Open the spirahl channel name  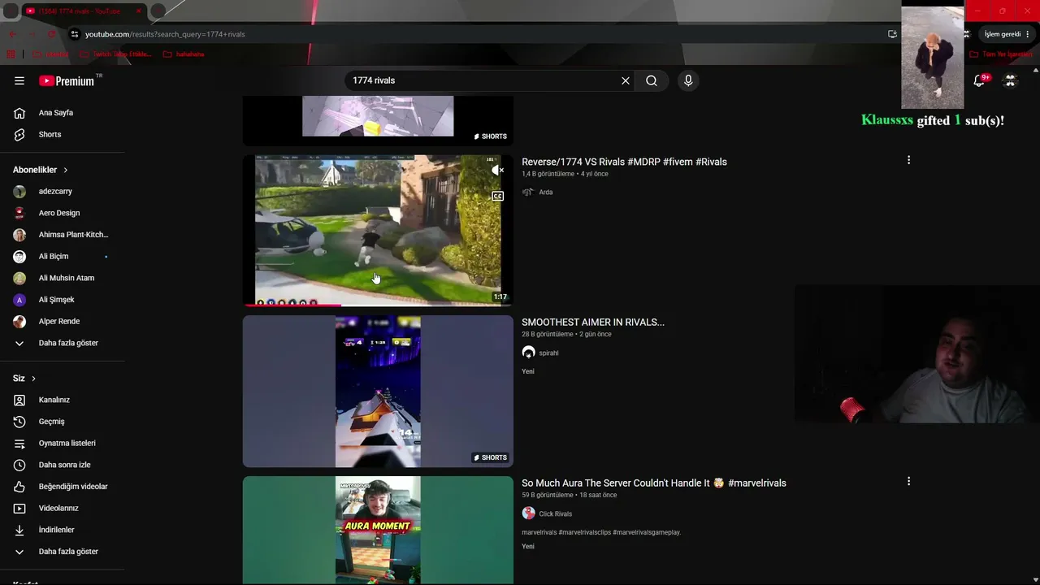point(548,353)
